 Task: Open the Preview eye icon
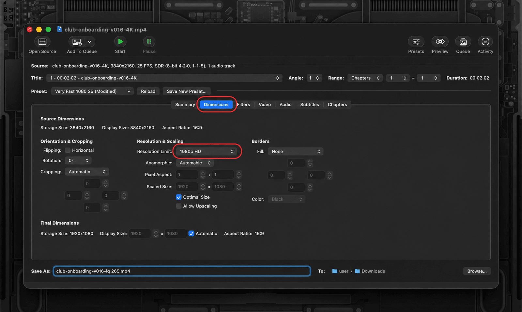[x=440, y=42]
